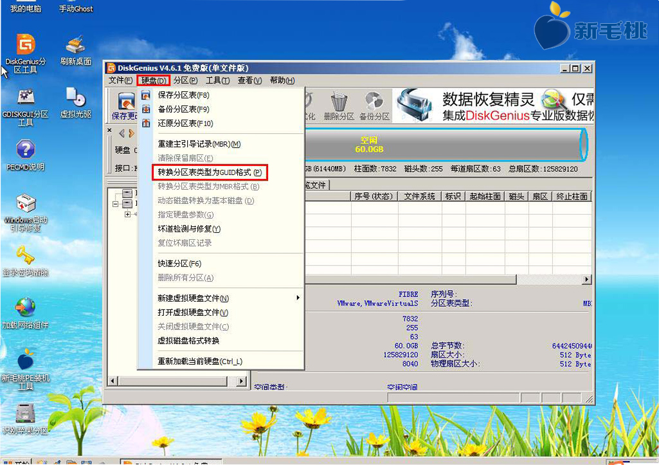Choose 备份分区表(F9) from the menu

[x=221, y=109]
